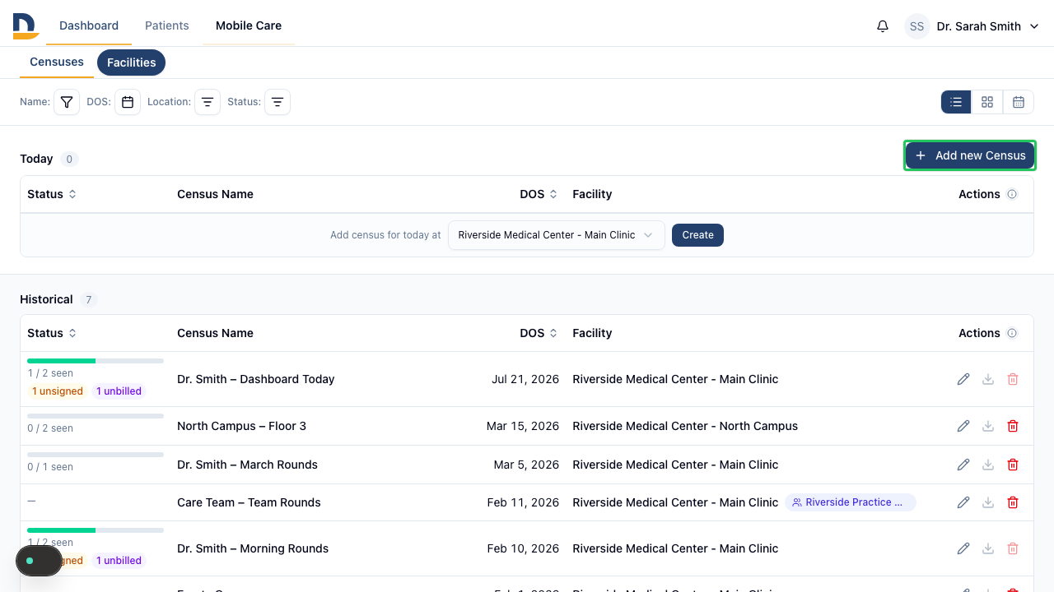Click Add new Census button
Viewport: 1054px width, 592px height.
tap(970, 155)
